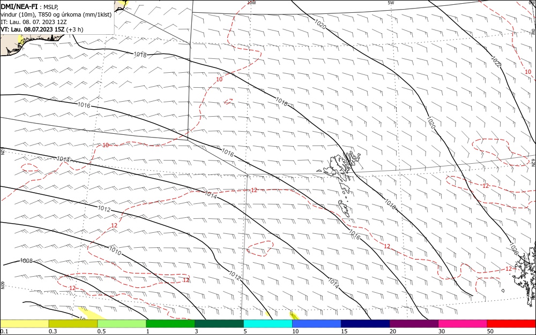Click the 1022 isobar label
The image size is (536, 335).
pyautogui.click(x=496, y=62)
